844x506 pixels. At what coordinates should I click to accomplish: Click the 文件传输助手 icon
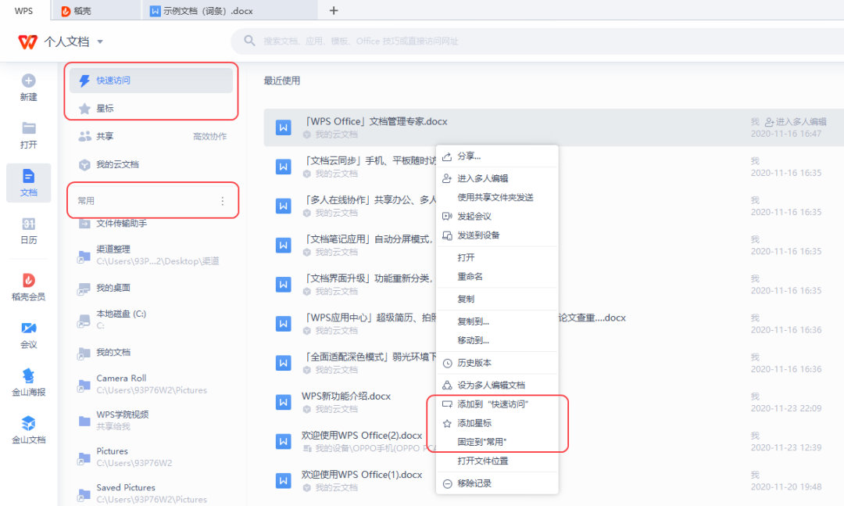coord(84,224)
